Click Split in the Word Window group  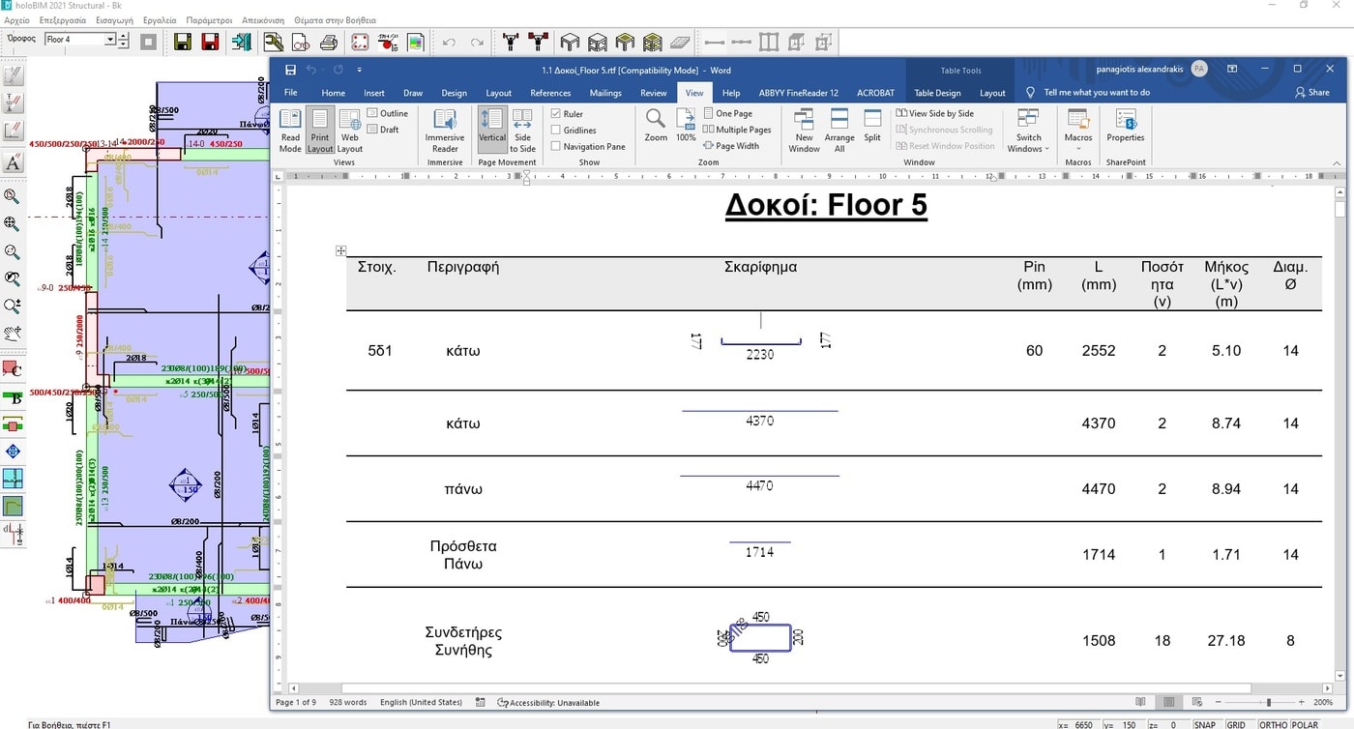[x=872, y=126]
